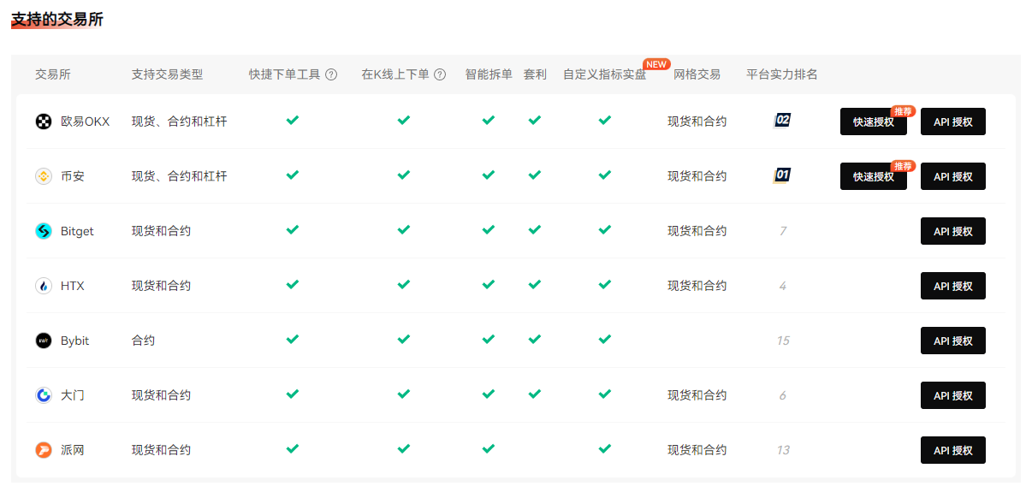Click the 在K线上下单 column header text
Viewport: 1026px width, 492px height.
click(395, 74)
